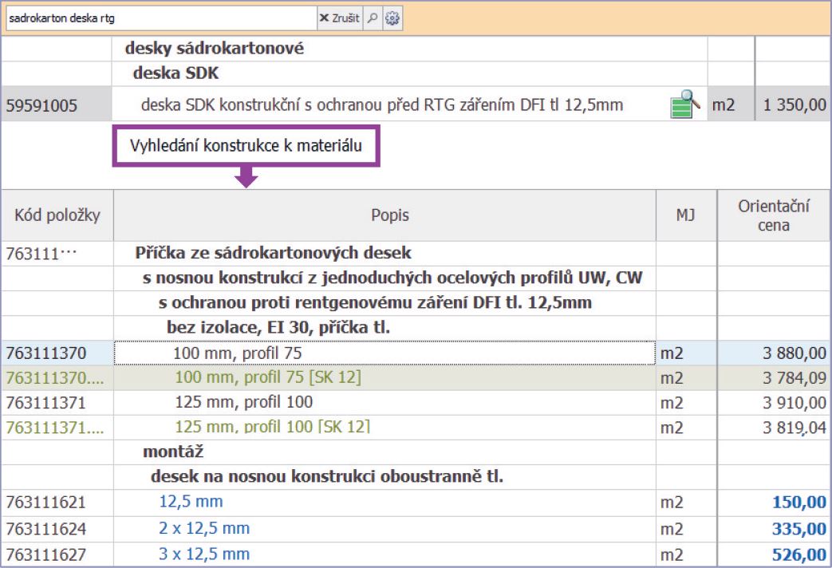Click the 526,00 price in the last row
Image resolution: width=832 pixels, height=568 pixels.
coord(798,554)
